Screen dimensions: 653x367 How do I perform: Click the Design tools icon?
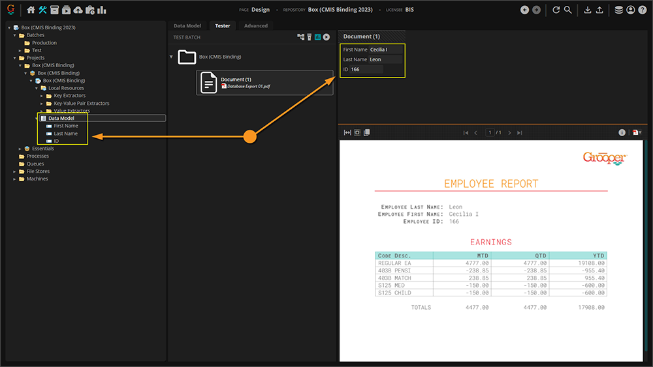point(43,10)
